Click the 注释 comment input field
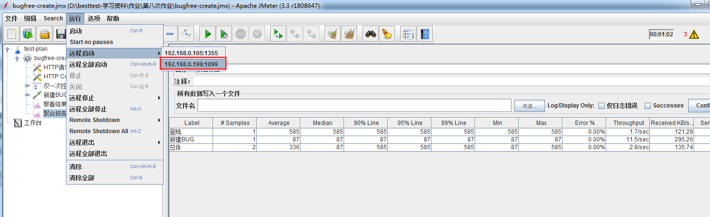Viewport: 710px width, 217px height. (451, 81)
